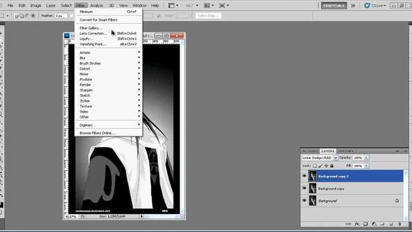Click the Lock all padlock icon

tap(332, 166)
